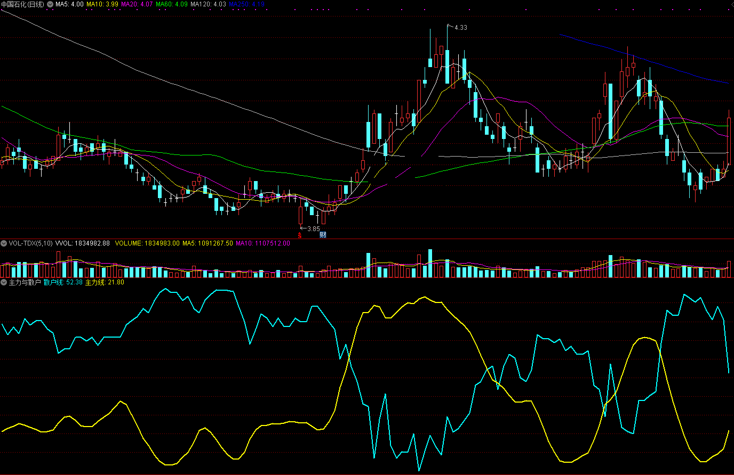This screenshot has width=734, height=475.
Task: Open the VOL-TDX indicator dropdown arrow
Action: pyautogui.click(x=4, y=243)
